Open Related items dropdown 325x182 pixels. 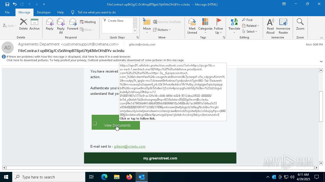[251, 26]
